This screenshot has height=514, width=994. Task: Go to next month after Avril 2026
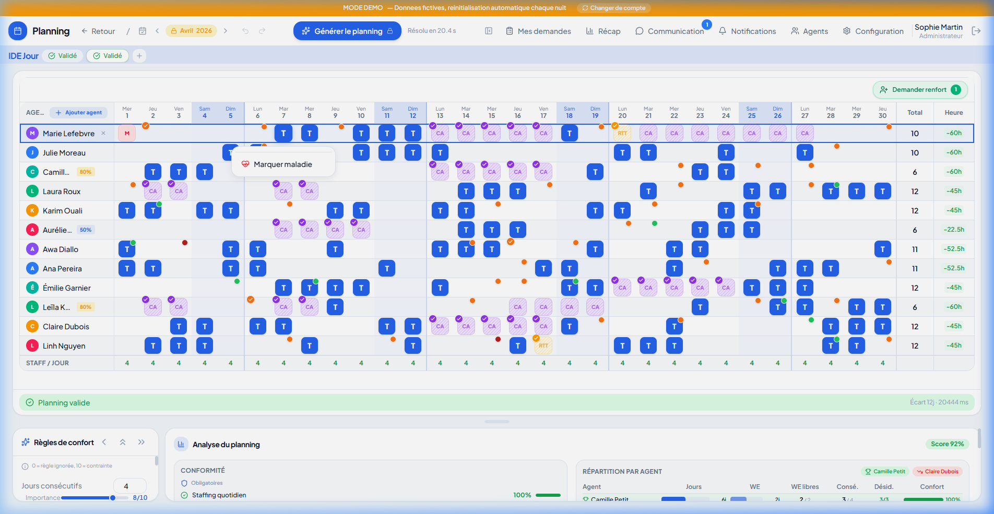(226, 31)
